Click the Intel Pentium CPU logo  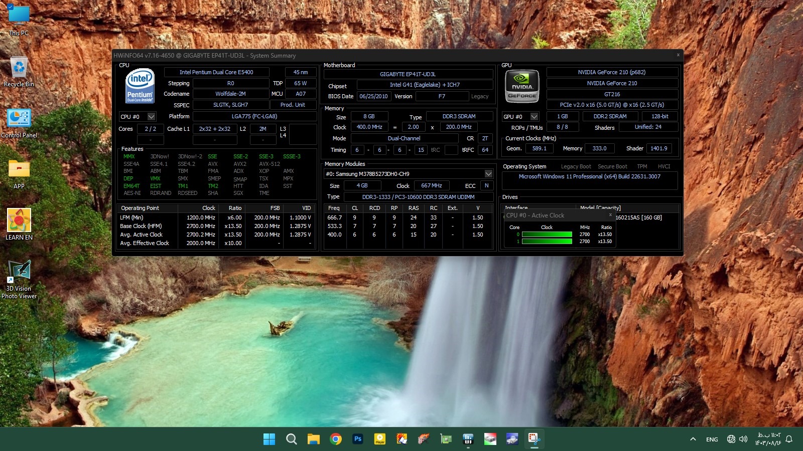140,86
